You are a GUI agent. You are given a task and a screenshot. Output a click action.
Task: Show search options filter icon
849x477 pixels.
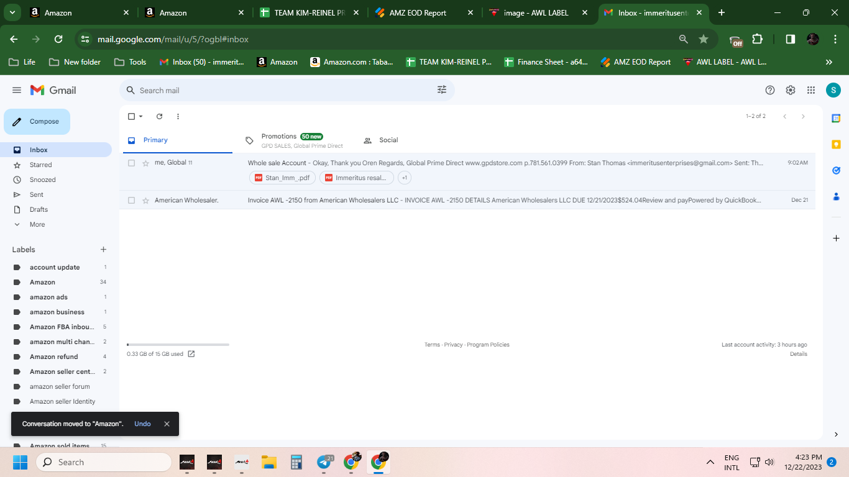click(x=442, y=90)
